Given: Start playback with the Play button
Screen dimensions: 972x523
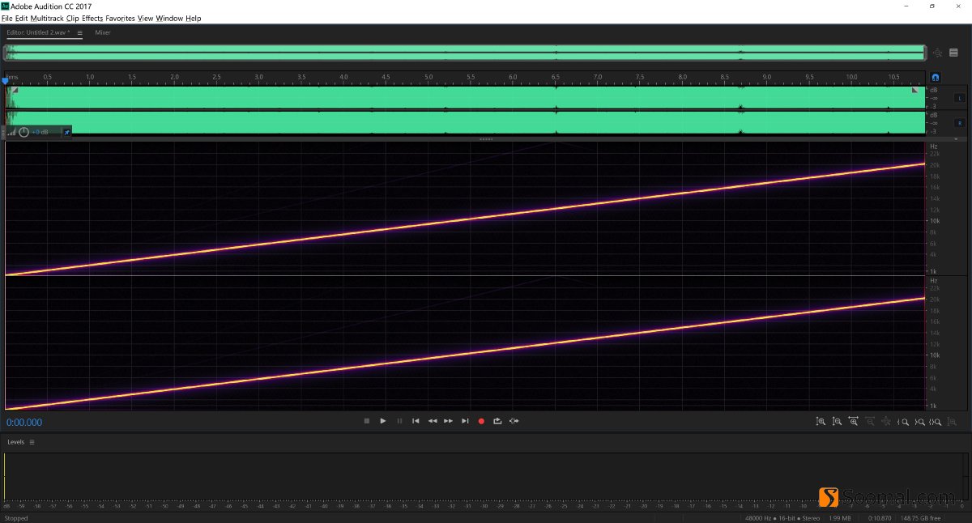Looking at the screenshot, I should click(x=383, y=421).
